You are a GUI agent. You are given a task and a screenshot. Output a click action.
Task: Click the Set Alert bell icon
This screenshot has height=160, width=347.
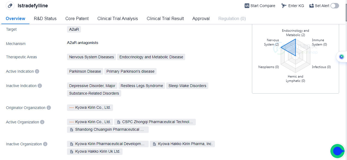click(x=312, y=6)
